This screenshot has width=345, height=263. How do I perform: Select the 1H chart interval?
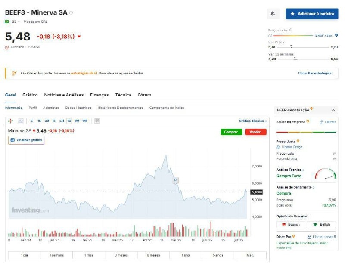(x=54, y=121)
